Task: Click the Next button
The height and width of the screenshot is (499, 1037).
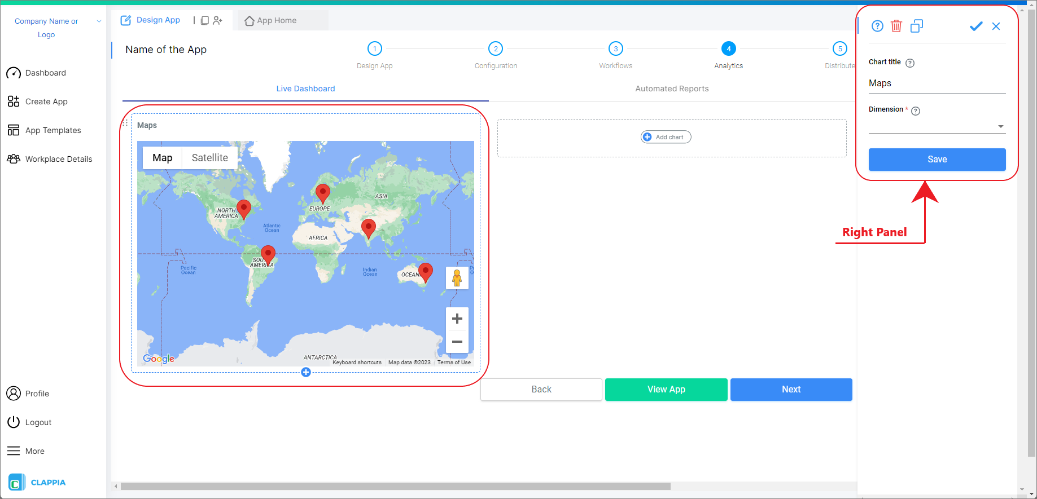Action: point(791,390)
